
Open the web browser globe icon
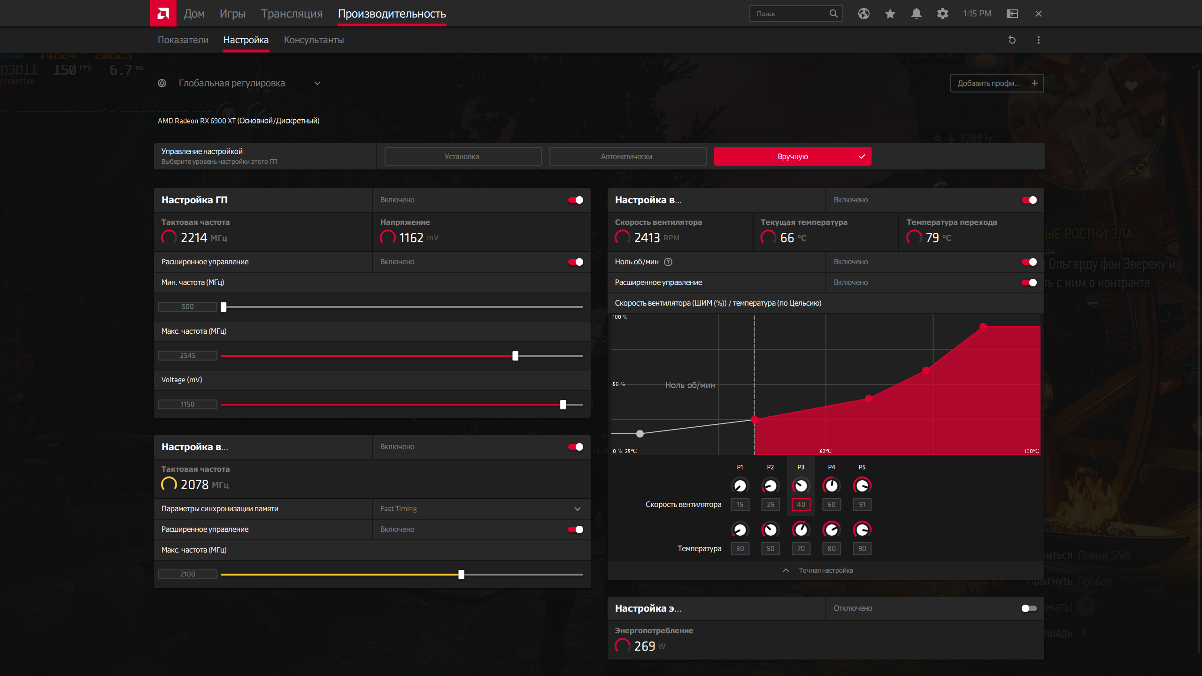point(863,14)
